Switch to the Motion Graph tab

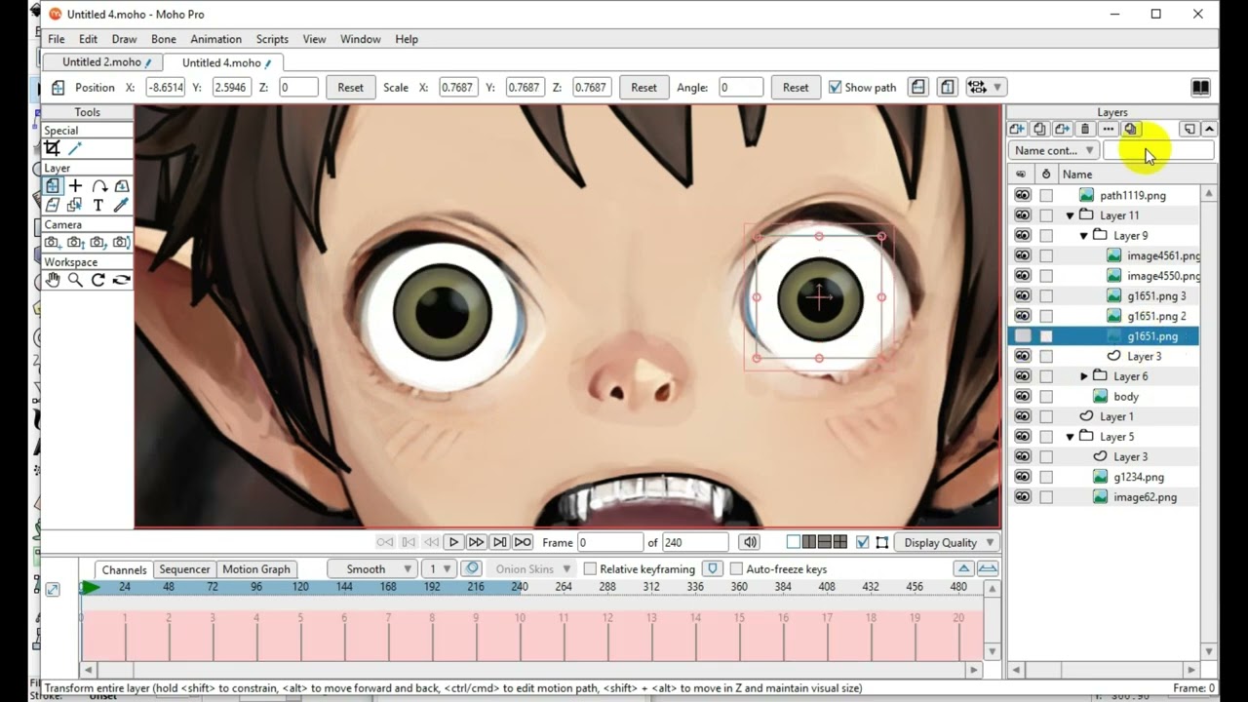click(x=256, y=569)
